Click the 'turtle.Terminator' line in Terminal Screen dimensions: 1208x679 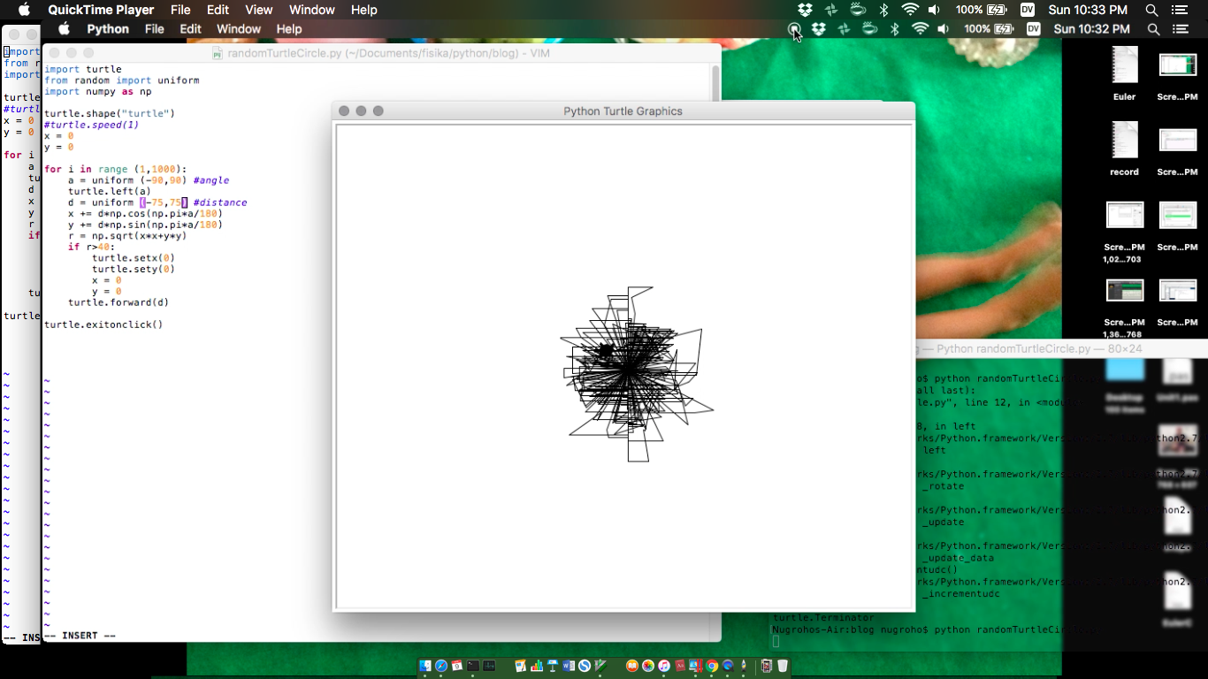coord(823,618)
